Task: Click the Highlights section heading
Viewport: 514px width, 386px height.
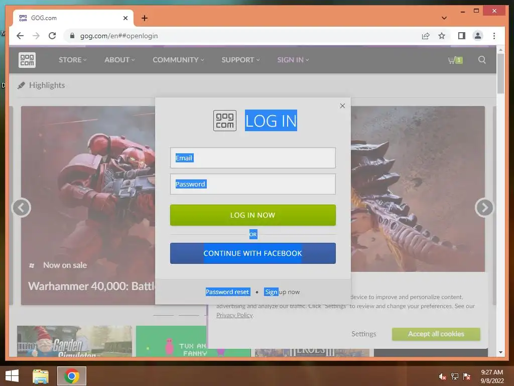Action: point(47,85)
